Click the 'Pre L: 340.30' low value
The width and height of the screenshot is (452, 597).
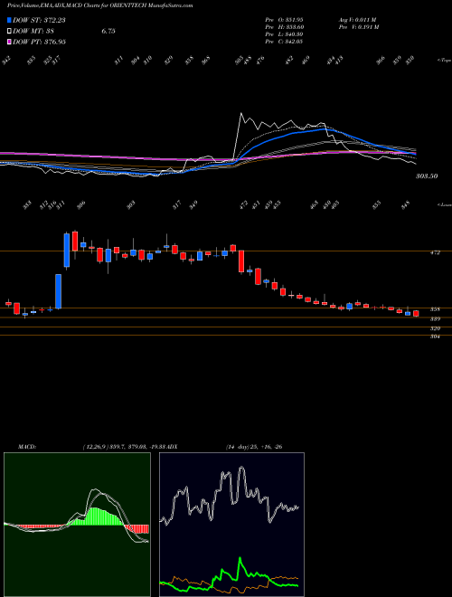[x=284, y=34]
